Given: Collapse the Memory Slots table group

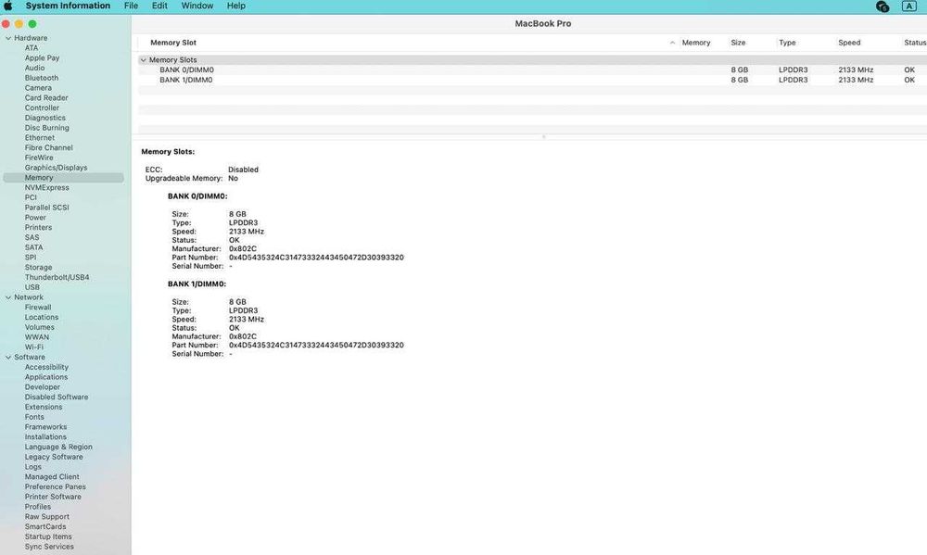Looking at the screenshot, I should 143,59.
